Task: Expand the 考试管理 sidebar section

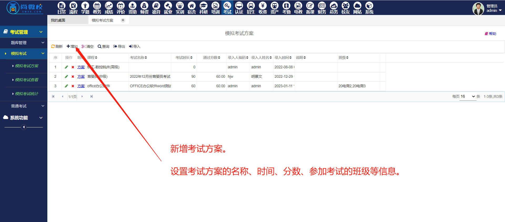Action: (x=24, y=32)
